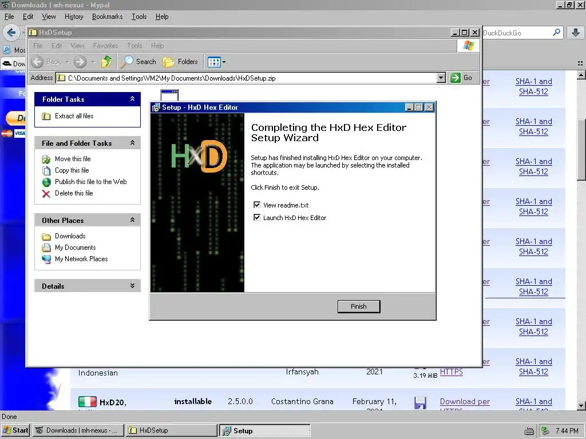Click the Start button on the taskbar
The height and width of the screenshot is (439, 586).
[x=15, y=430]
